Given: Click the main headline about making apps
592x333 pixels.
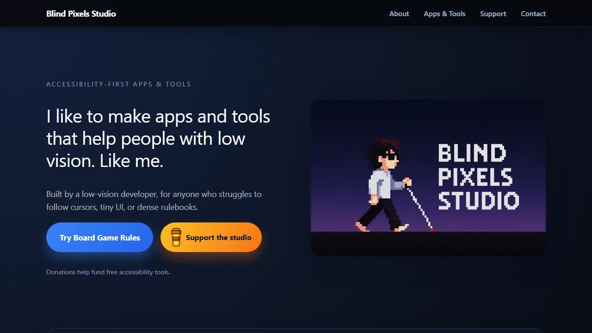Looking at the screenshot, I should (x=158, y=138).
